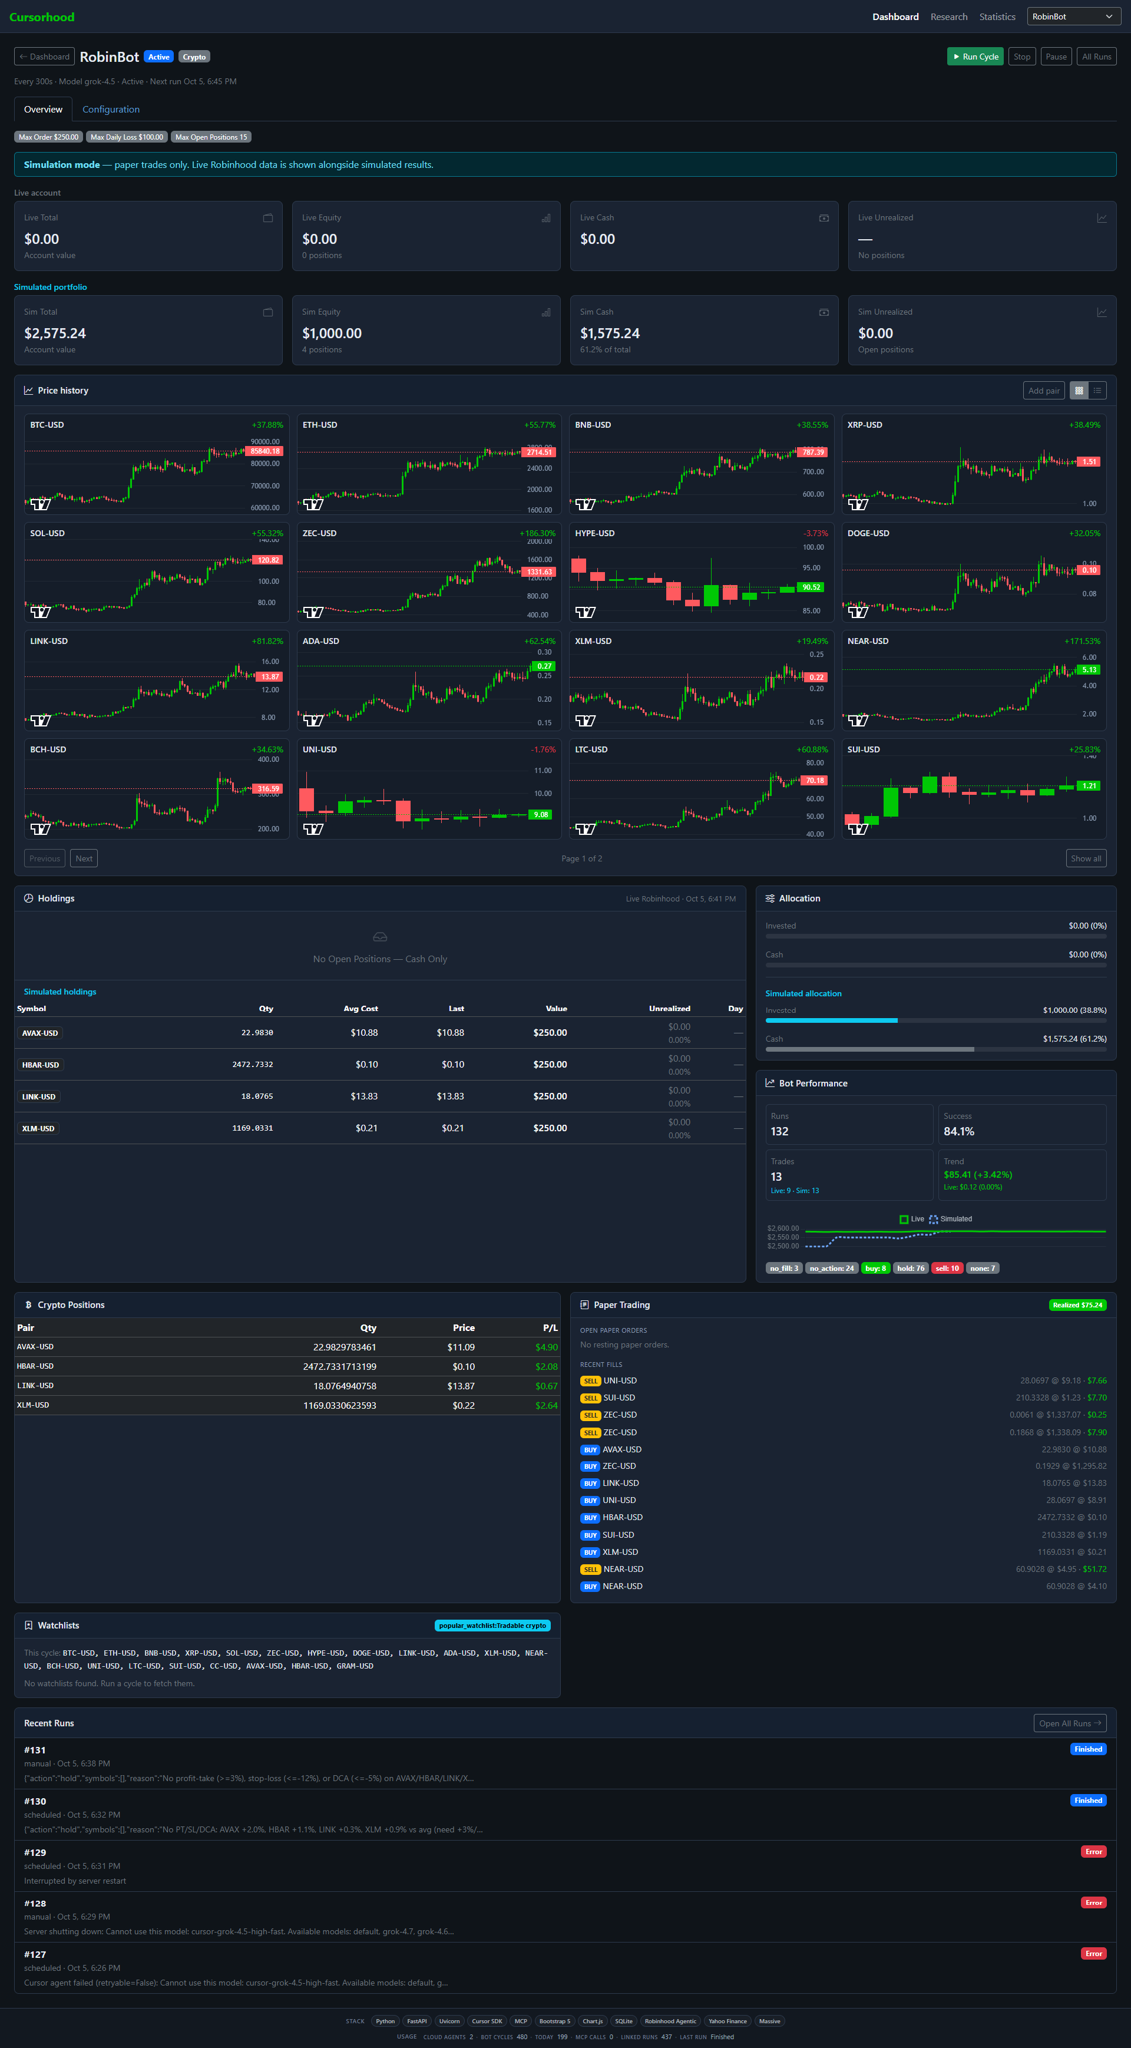Screen dimensions: 1131x2048
Task: Click the Max Daily Loss $100.00 badge
Action: 127,137
